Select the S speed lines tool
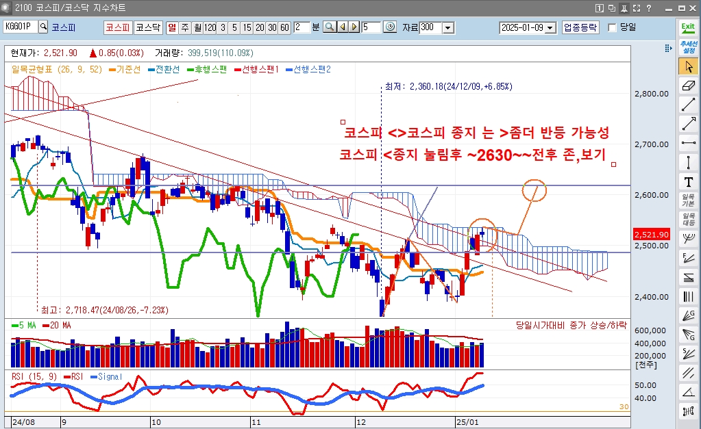The height and width of the screenshot is (429, 701). pos(688,354)
